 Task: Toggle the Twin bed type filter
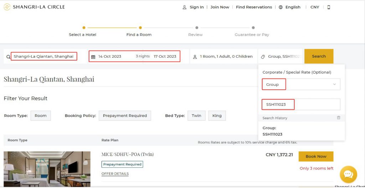[x=196, y=116]
